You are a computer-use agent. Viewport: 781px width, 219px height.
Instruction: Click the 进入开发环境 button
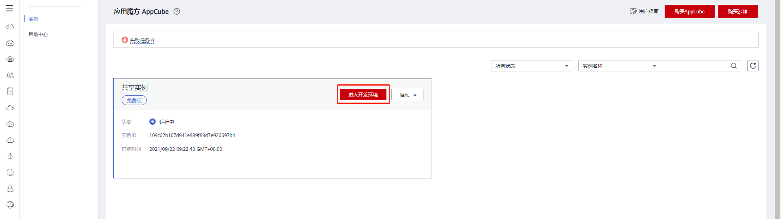[x=363, y=94]
